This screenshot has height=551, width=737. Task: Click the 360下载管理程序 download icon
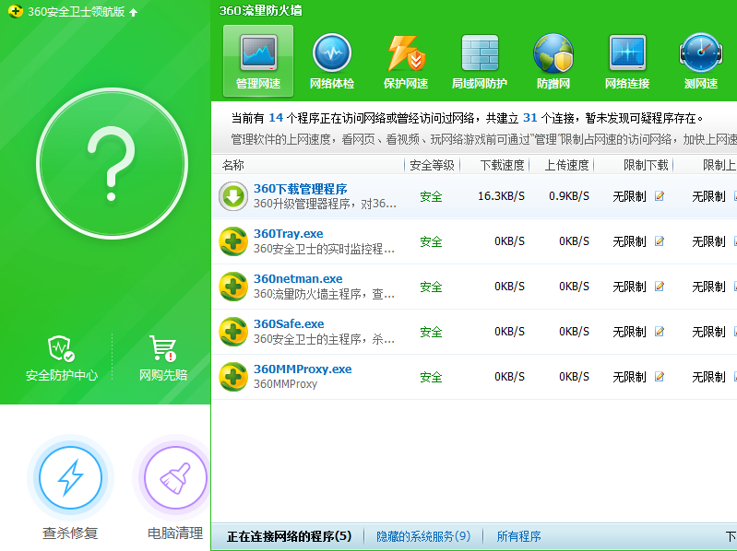[233, 196]
